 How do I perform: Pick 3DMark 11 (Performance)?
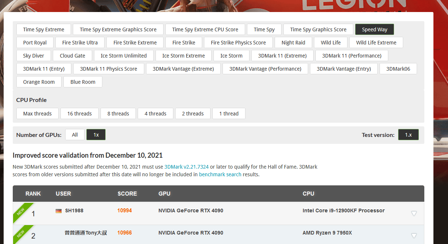point(352,56)
